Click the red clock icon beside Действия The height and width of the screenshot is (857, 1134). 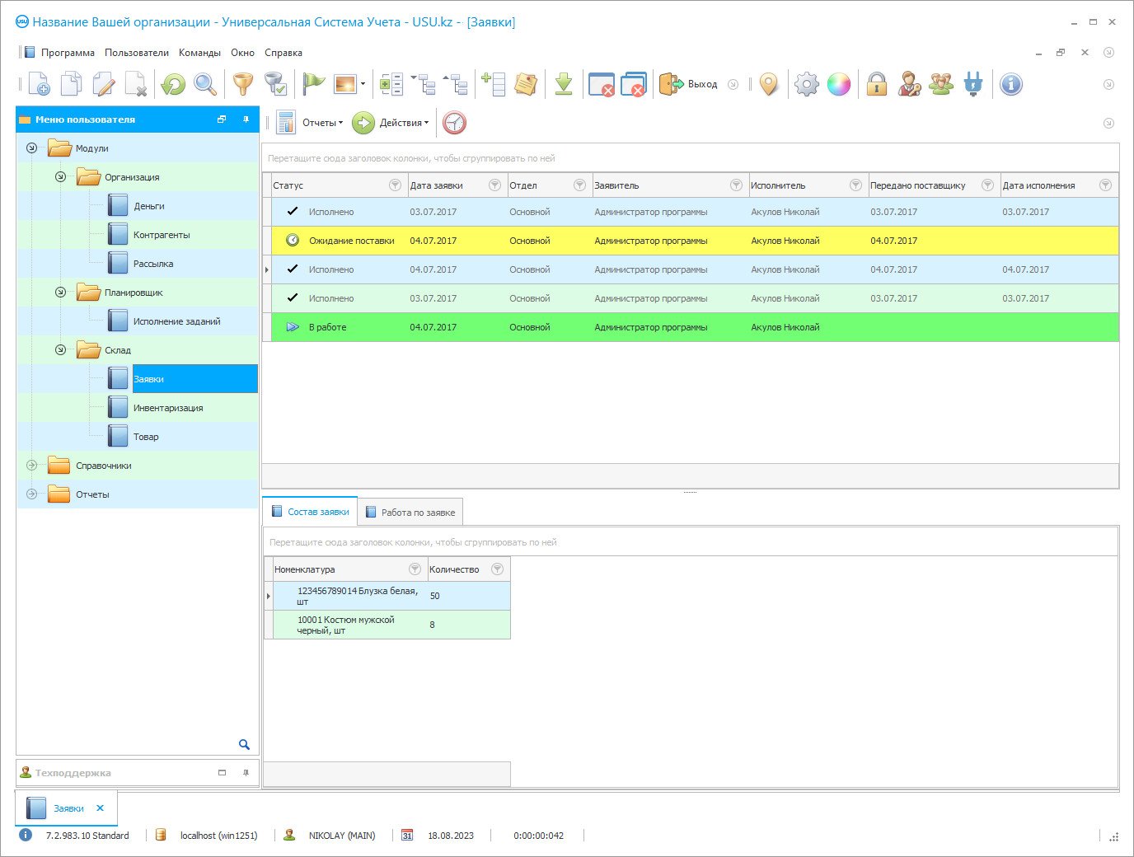454,123
